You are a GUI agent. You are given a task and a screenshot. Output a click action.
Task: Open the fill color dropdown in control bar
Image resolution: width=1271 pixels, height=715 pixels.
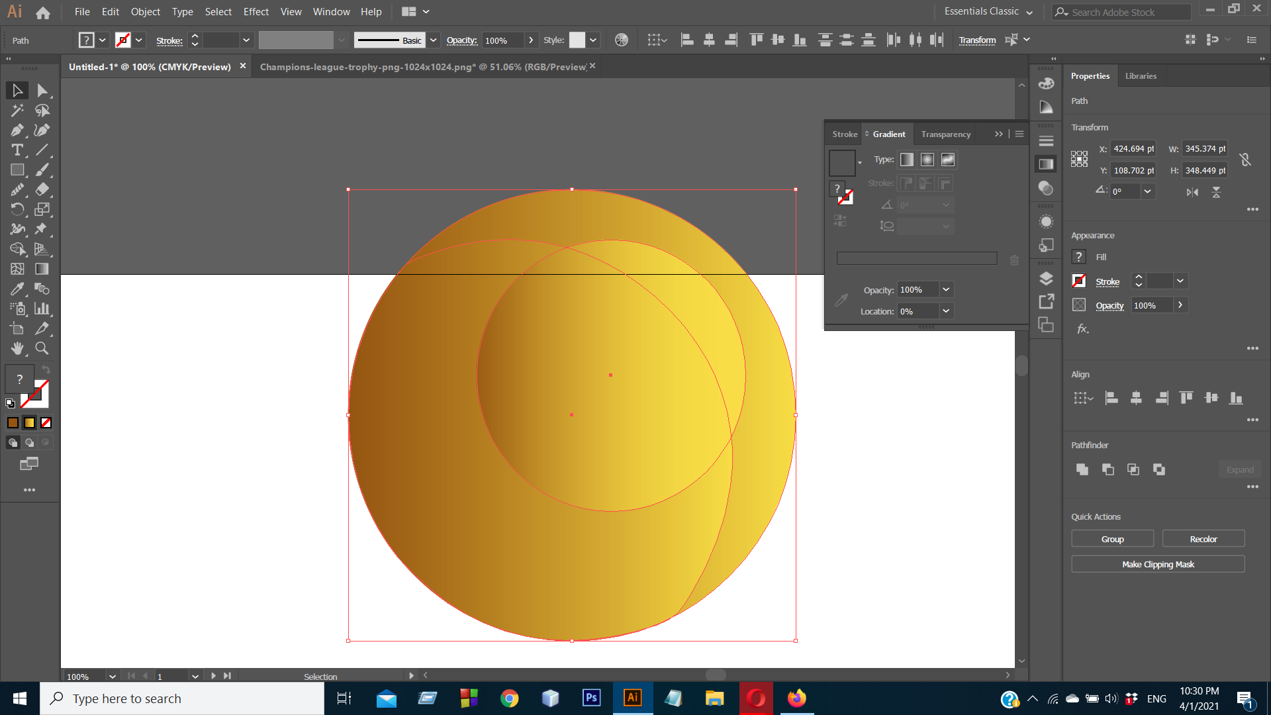pos(103,40)
